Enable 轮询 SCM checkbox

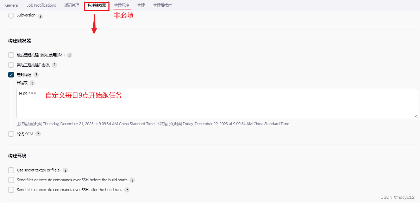(x=11, y=134)
